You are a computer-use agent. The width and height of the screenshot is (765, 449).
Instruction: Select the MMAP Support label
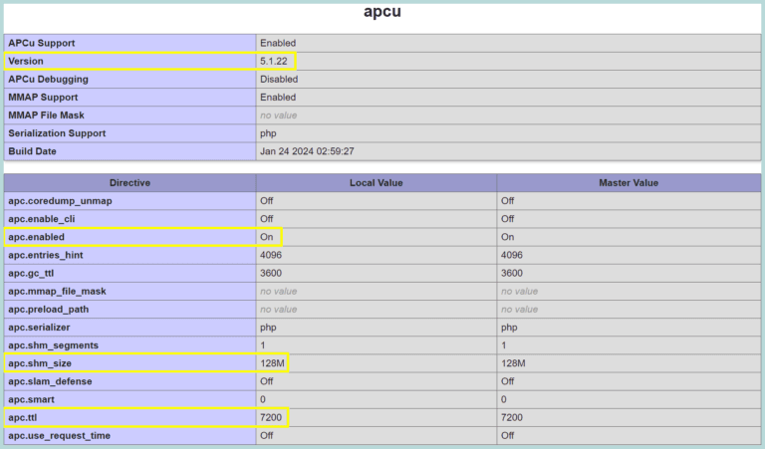pyautogui.click(x=43, y=97)
